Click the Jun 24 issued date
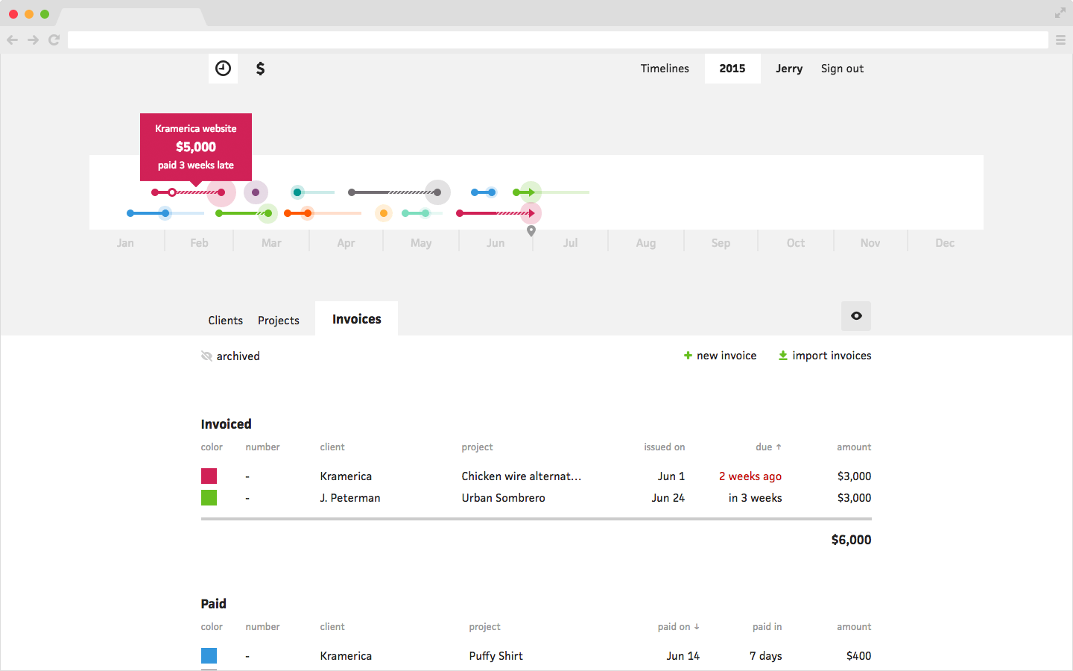 [x=668, y=498]
